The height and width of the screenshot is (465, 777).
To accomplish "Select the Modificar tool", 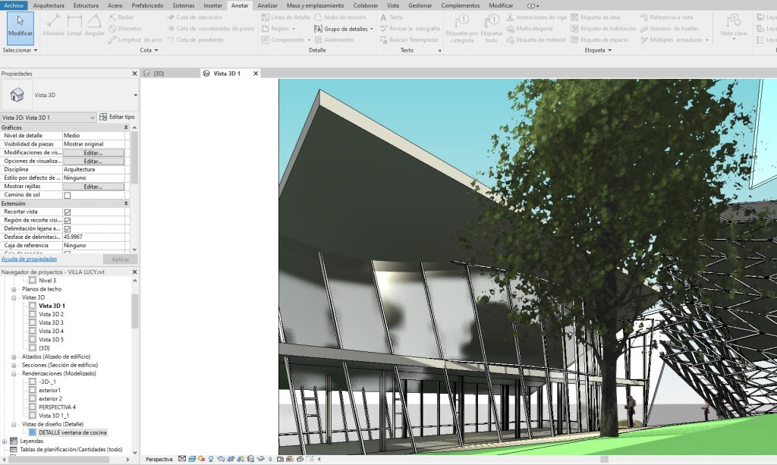I will click(20, 26).
